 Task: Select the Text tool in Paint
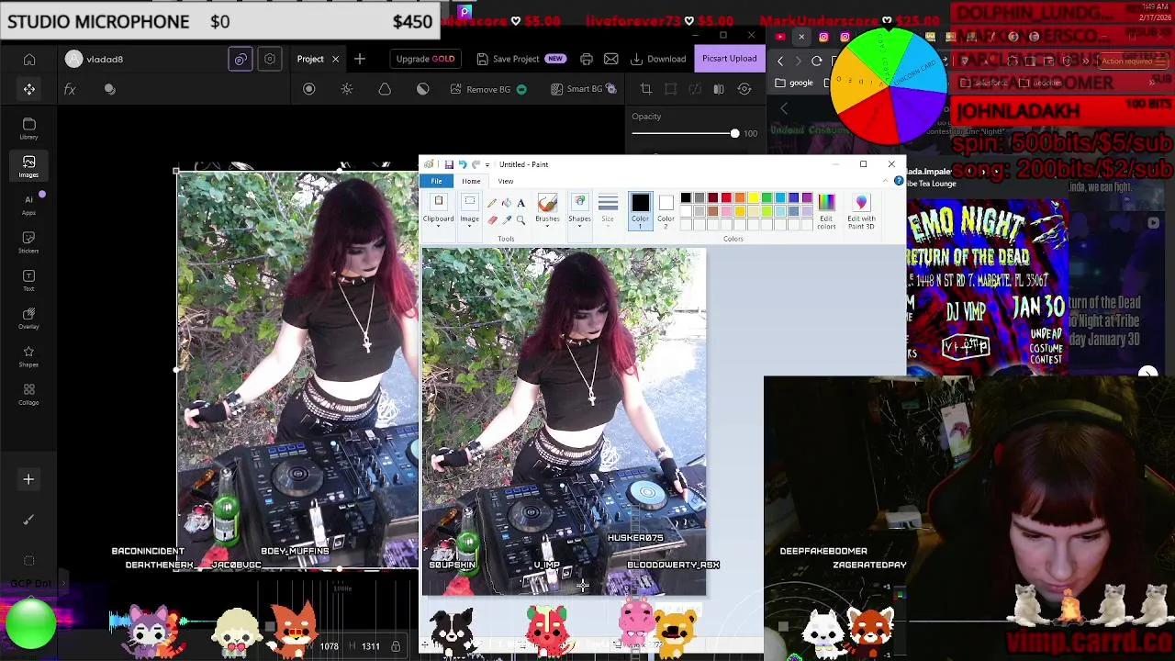[x=520, y=203]
